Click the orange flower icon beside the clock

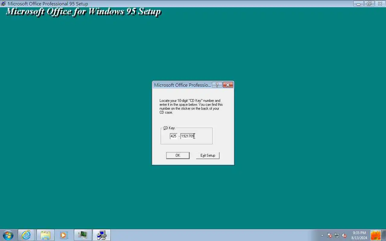point(376,235)
